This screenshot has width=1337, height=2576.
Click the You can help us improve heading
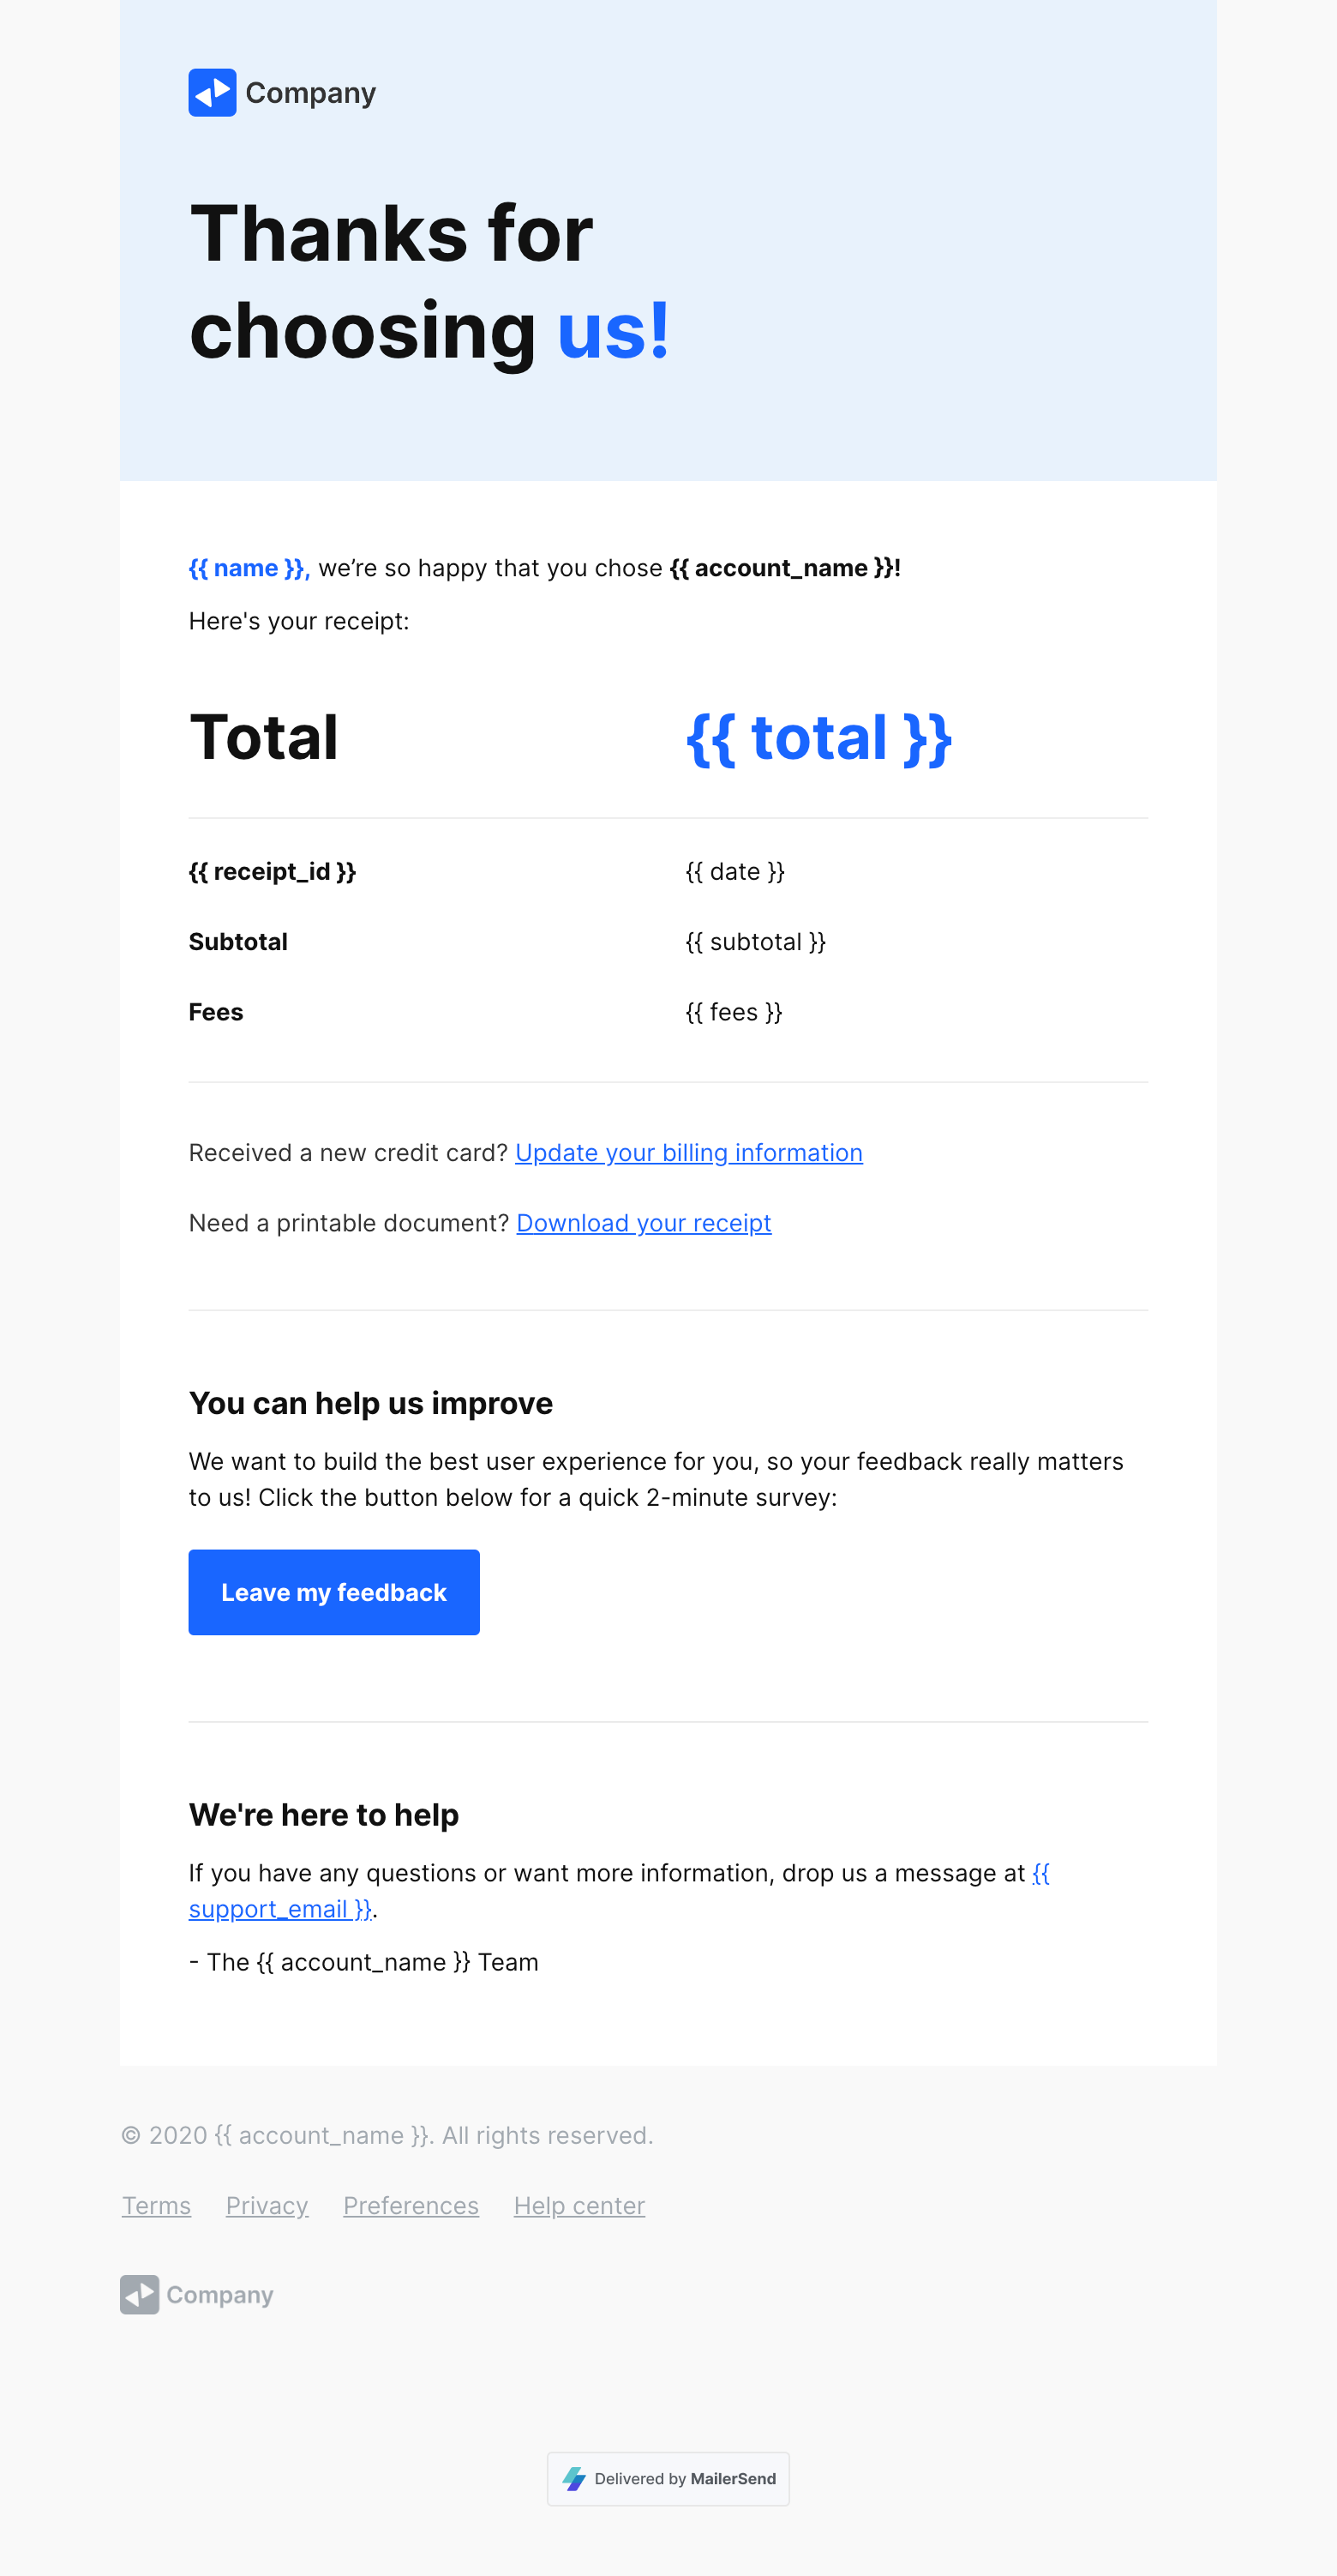pos(371,1403)
